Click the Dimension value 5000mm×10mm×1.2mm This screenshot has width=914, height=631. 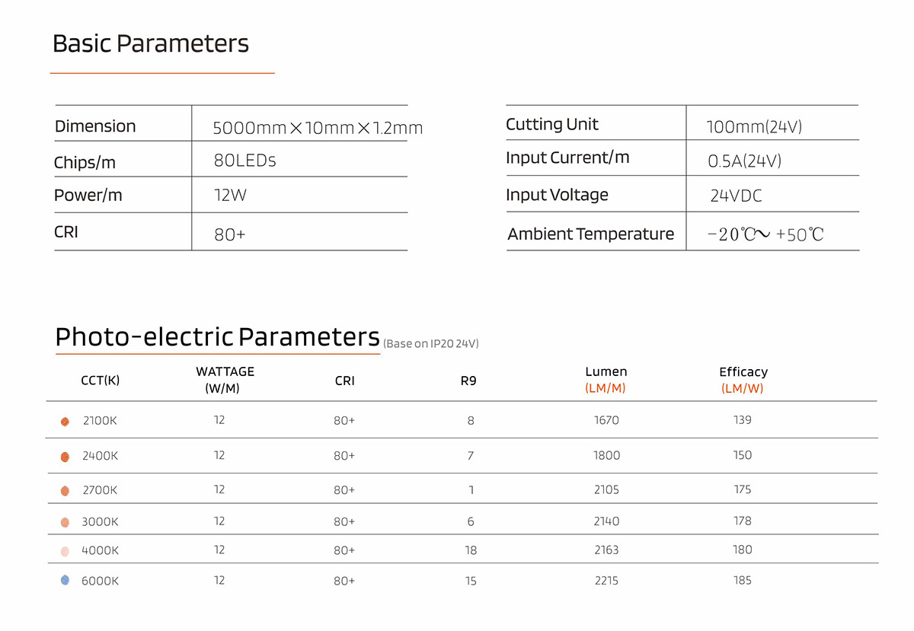tap(318, 128)
